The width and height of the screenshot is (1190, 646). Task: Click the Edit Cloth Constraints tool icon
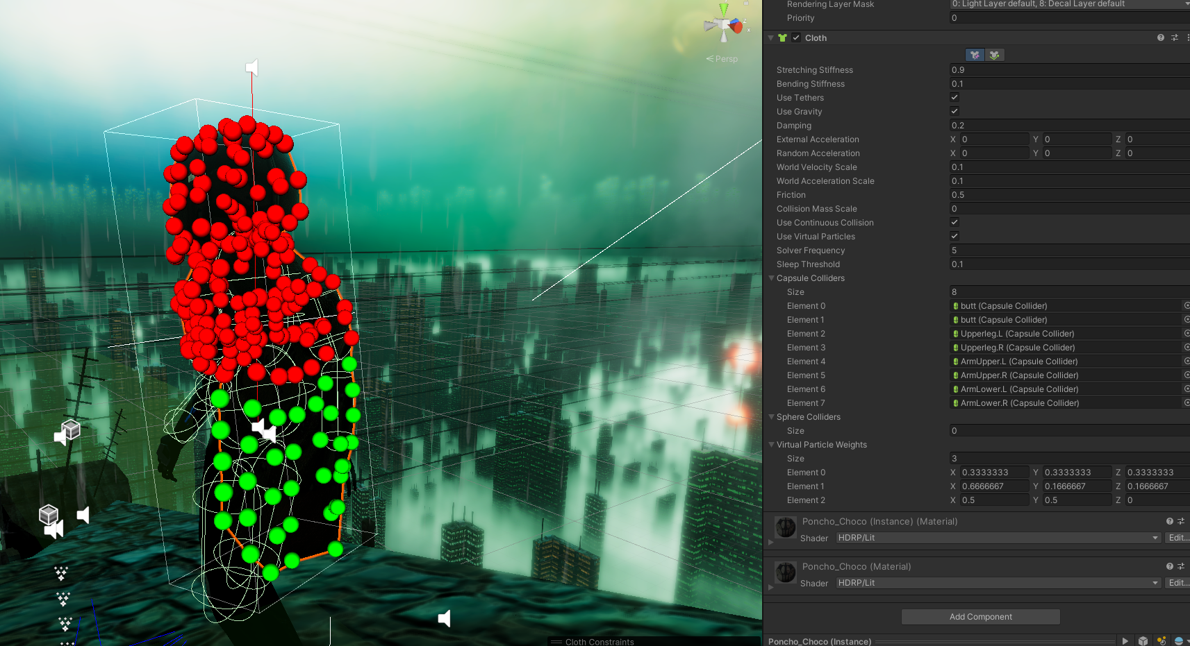click(x=975, y=55)
